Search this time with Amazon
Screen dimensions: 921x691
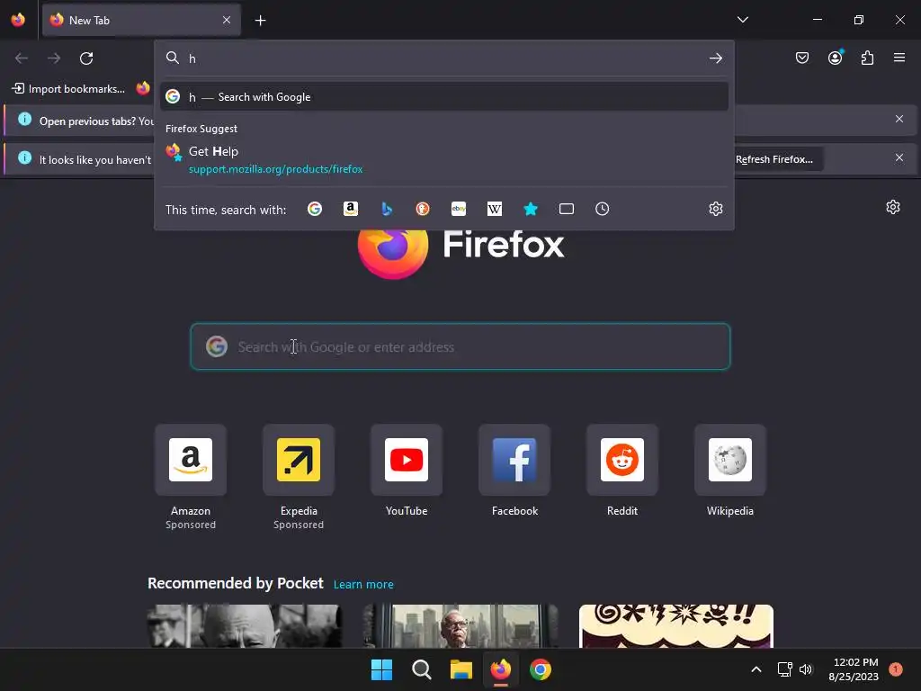351,209
